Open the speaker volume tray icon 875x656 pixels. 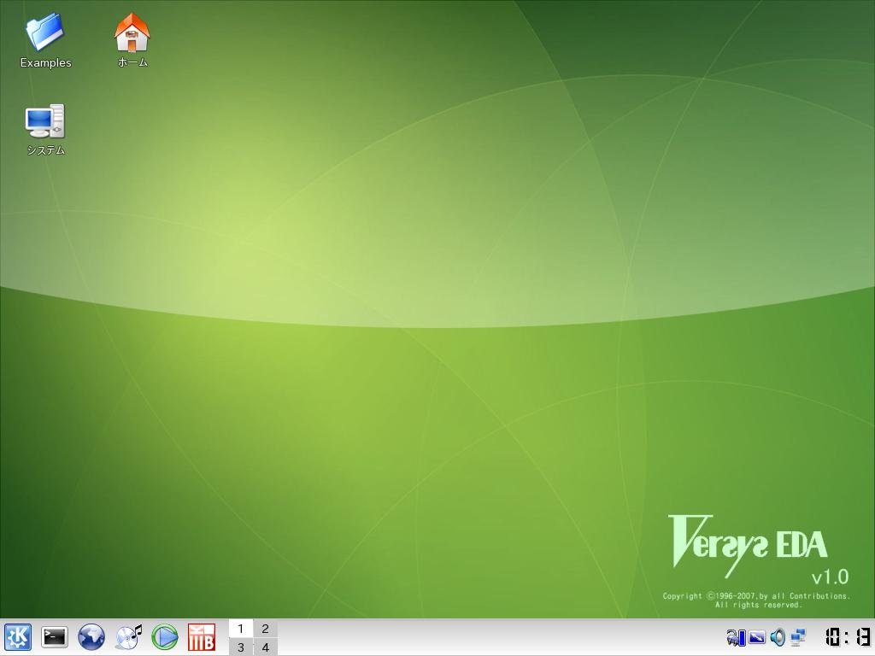point(778,637)
